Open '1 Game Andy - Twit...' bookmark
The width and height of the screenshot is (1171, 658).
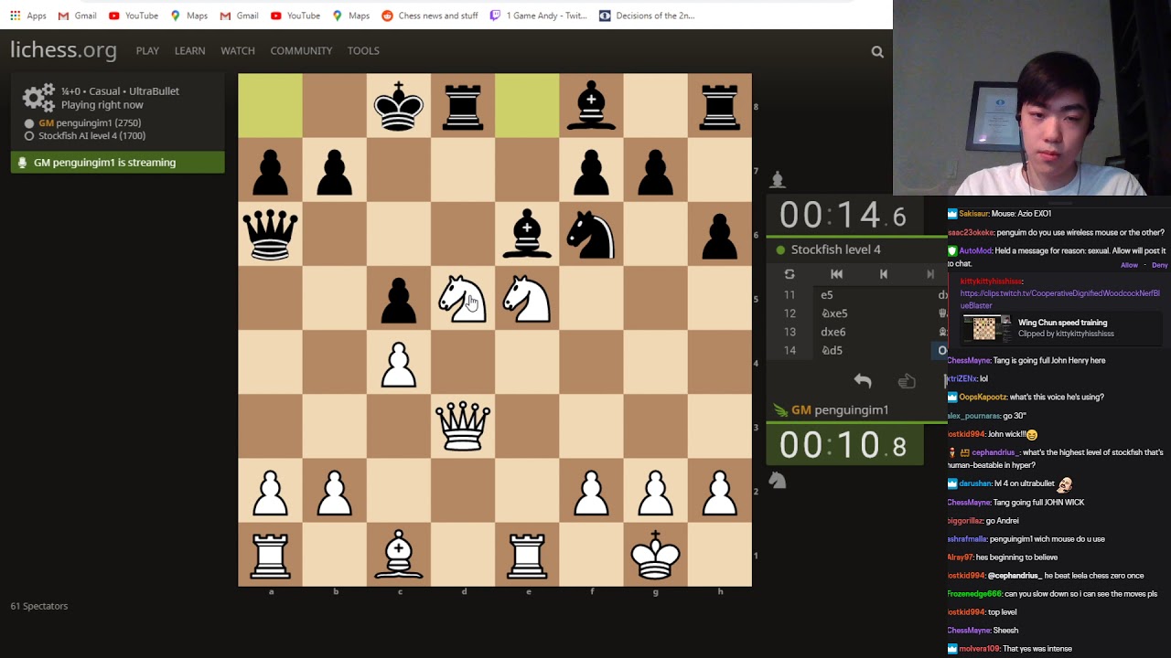click(x=539, y=16)
